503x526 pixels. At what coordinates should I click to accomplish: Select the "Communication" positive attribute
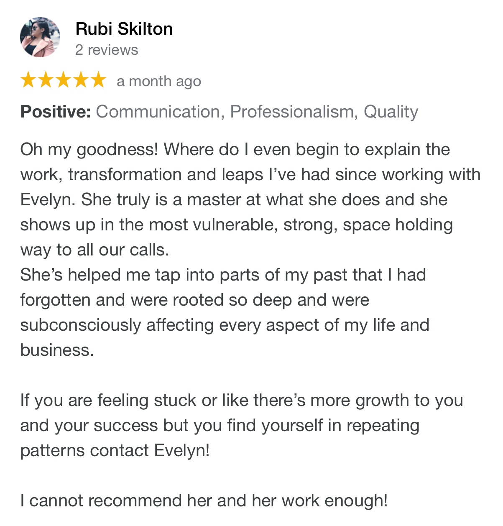(158, 112)
